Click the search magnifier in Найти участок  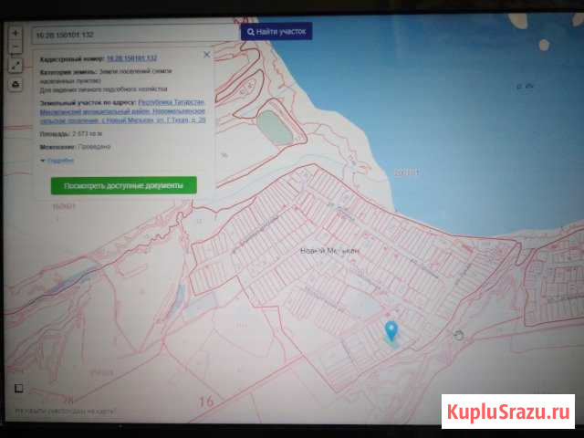pyautogui.click(x=250, y=32)
